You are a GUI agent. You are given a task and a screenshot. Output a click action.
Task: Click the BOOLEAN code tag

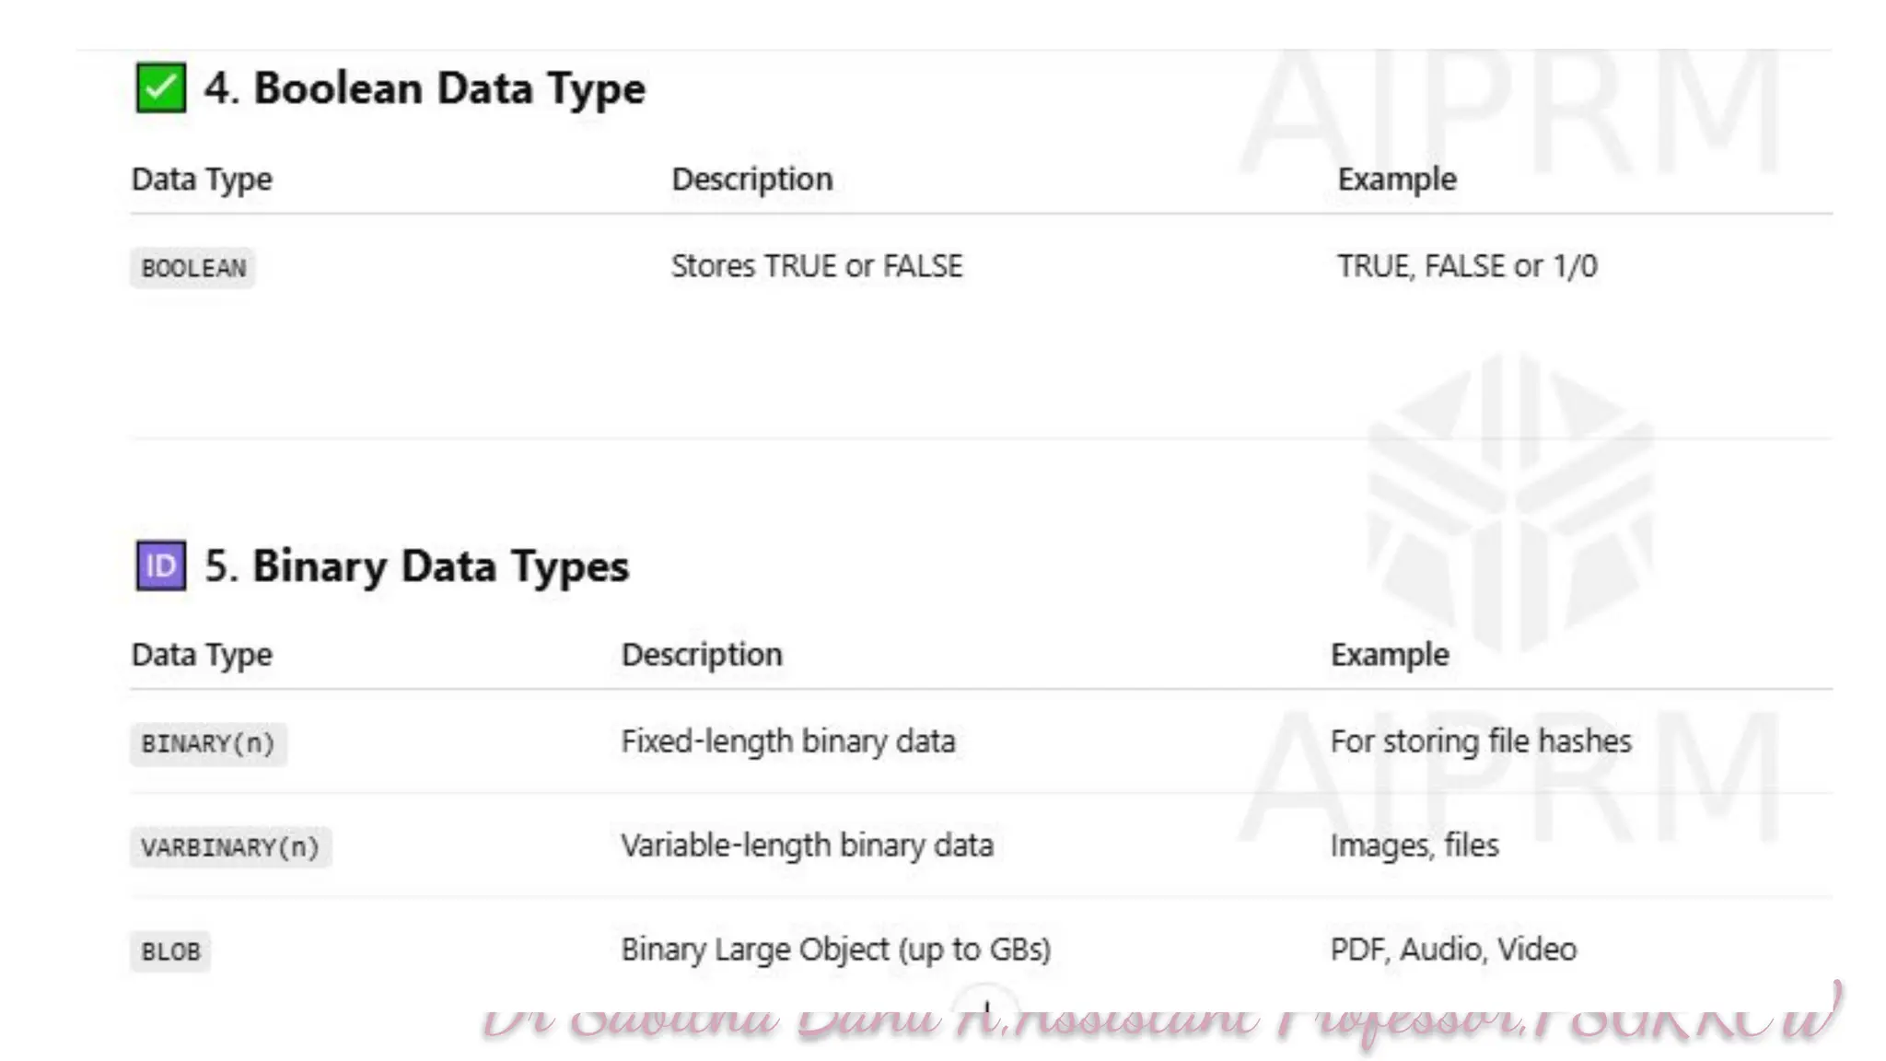(x=192, y=268)
